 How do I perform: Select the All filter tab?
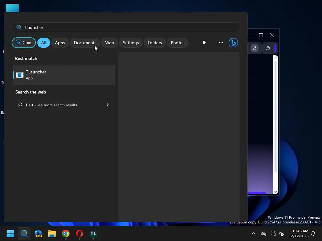point(43,43)
